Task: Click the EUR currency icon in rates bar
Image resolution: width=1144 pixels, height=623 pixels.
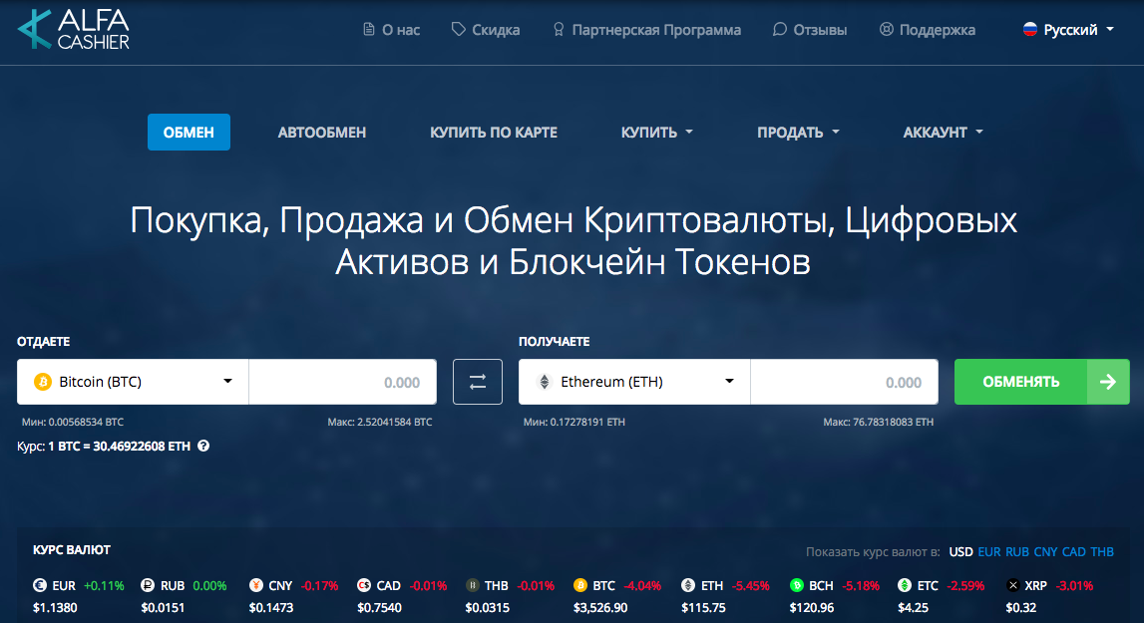Action: click(40, 585)
